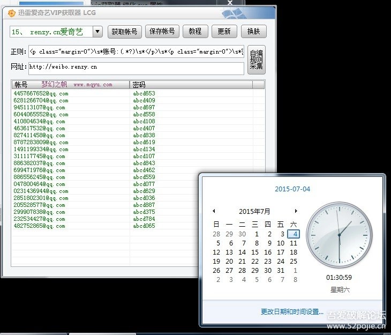This screenshot has height=335, width=391.
Task: Click the 2015年7月 month title
Action: (x=254, y=211)
